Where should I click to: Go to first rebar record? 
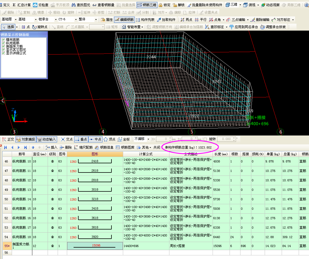click(x=6, y=147)
